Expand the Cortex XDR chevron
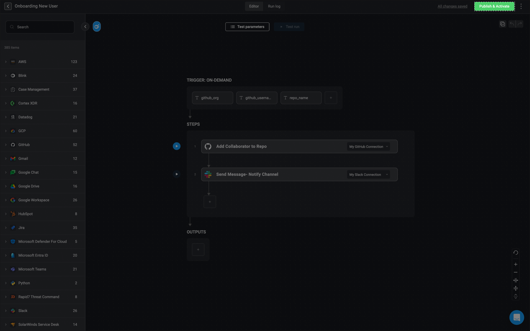The image size is (530, 331). (6, 103)
